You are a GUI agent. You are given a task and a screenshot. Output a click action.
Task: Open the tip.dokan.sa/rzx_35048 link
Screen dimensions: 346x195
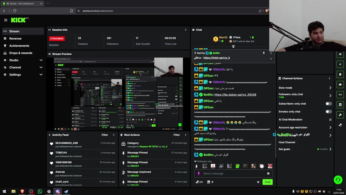pos(235,95)
